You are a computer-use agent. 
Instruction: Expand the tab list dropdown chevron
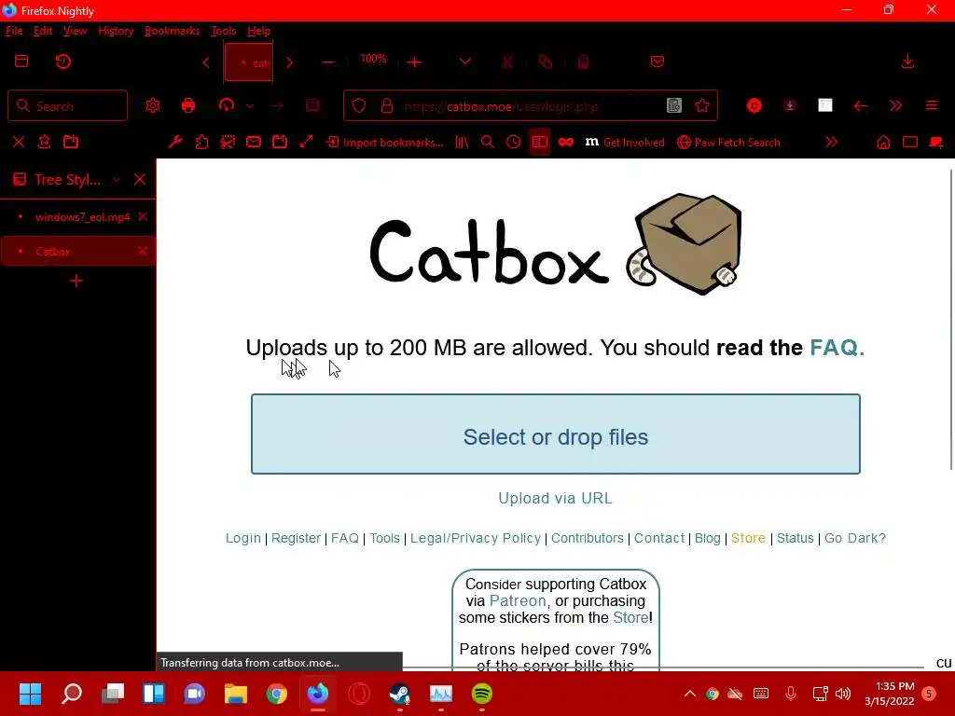coord(465,62)
